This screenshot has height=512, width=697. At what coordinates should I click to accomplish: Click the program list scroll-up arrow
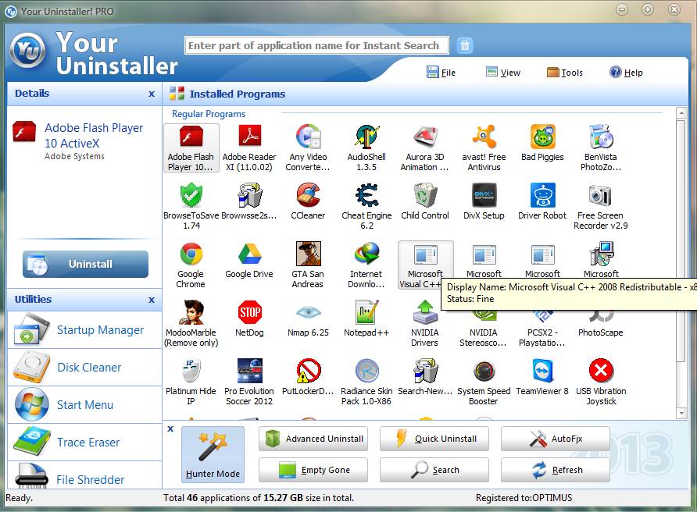coord(681,113)
